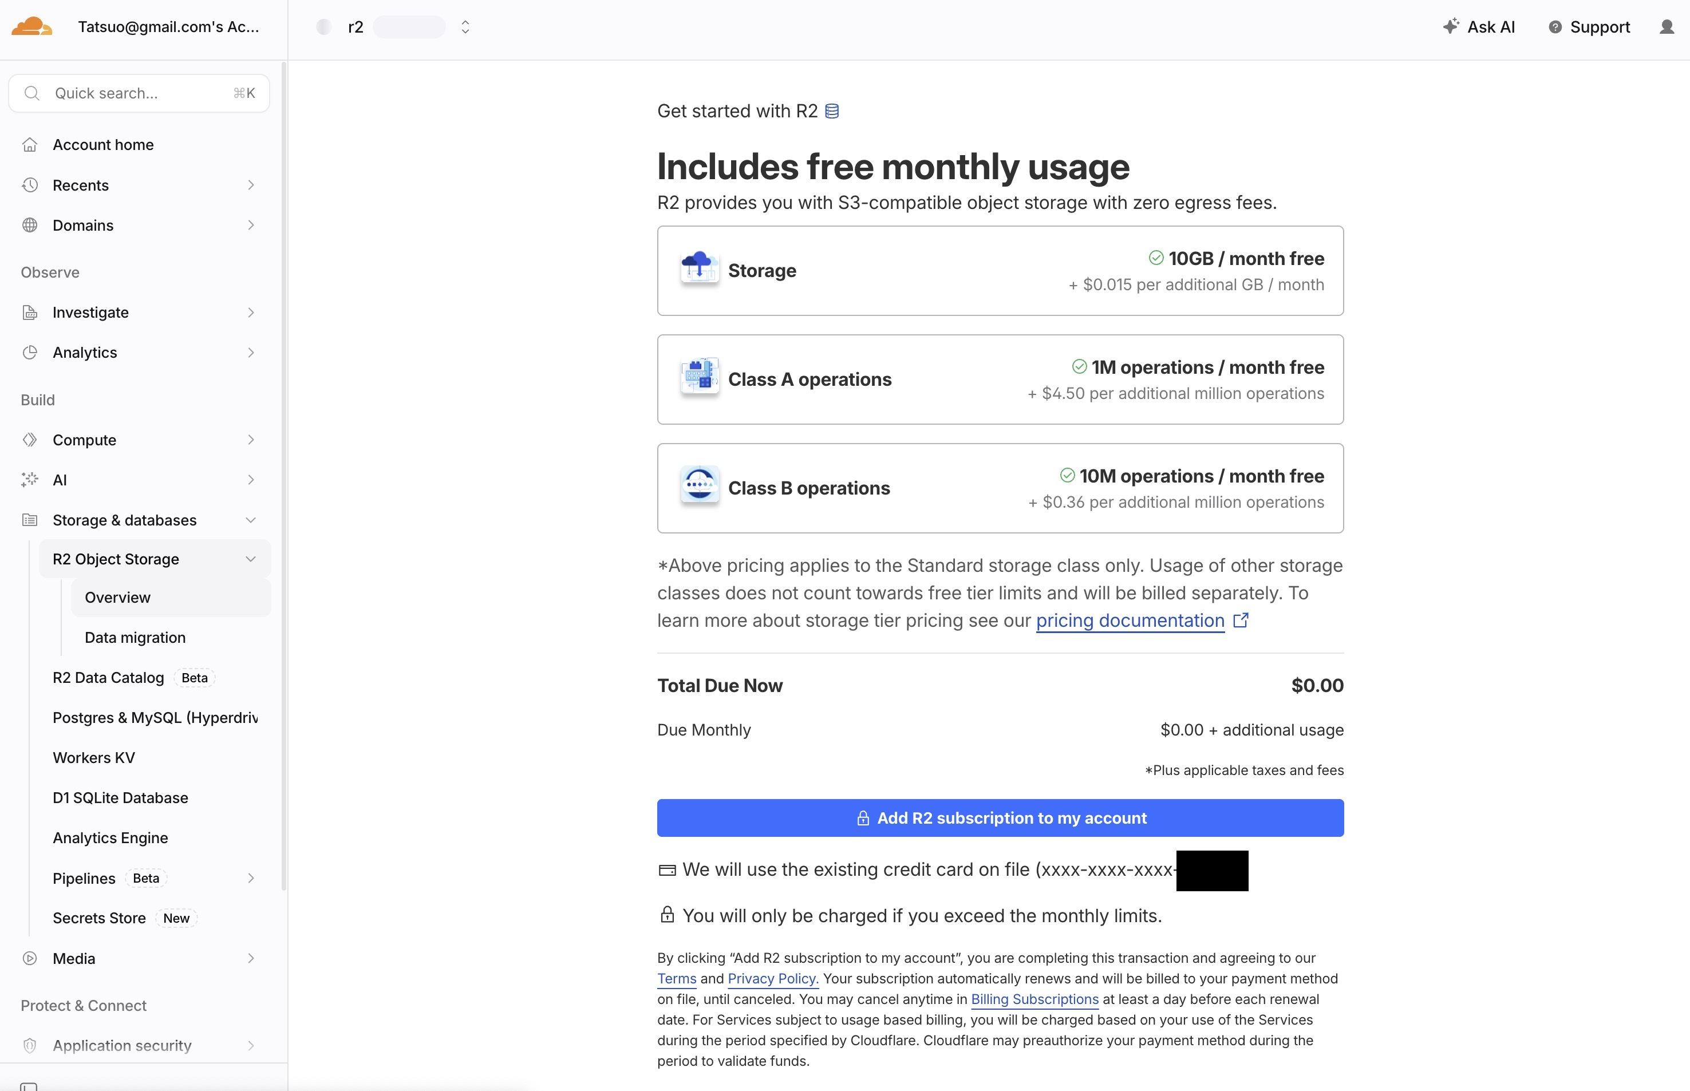Open the r2 account switcher arrows
The image size is (1690, 1091).
click(465, 27)
